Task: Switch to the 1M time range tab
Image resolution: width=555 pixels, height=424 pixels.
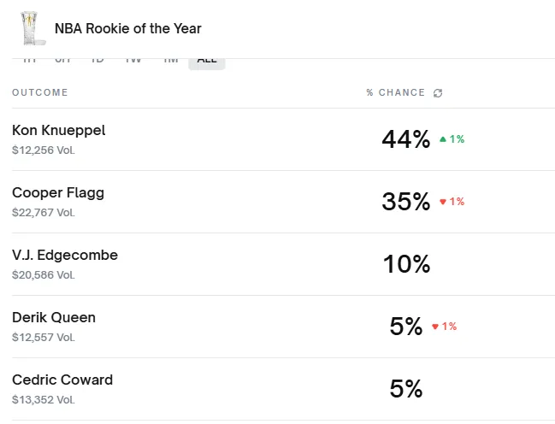Action: (171, 61)
